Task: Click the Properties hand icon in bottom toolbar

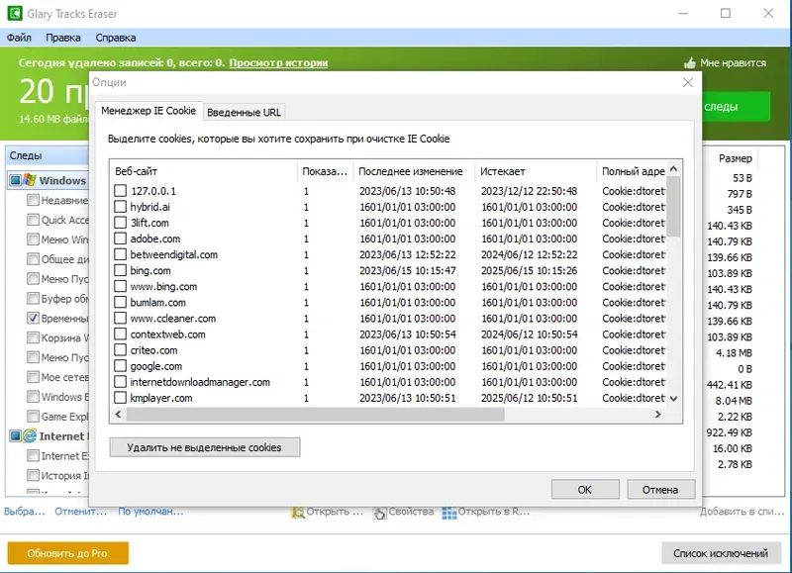Action: 379,513
